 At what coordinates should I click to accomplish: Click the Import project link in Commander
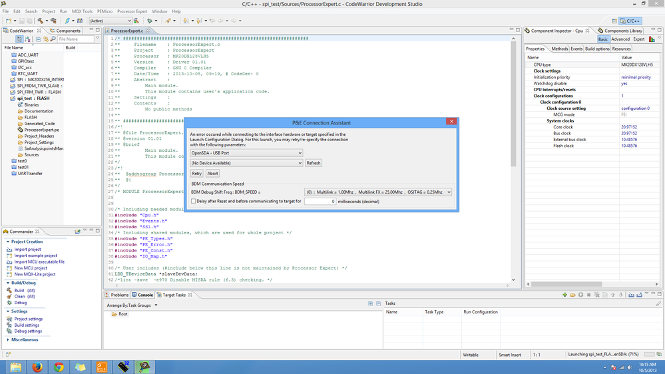point(27,250)
